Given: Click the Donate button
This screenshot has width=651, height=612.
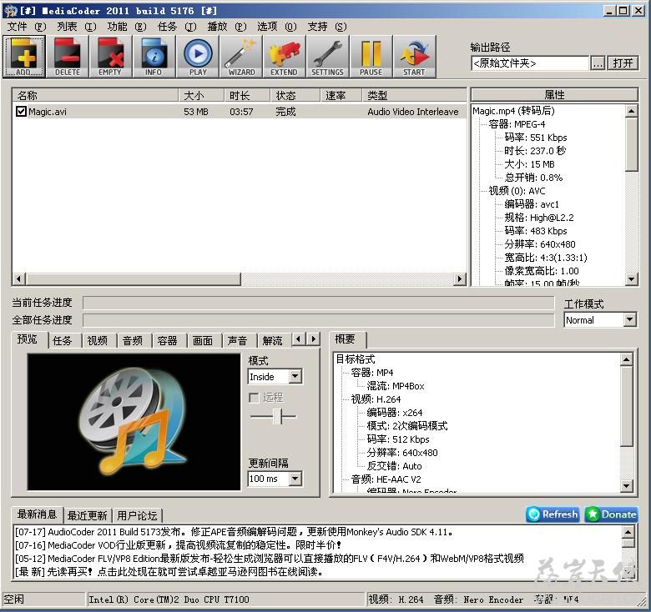Looking at the screenshot, I should click(612, 514).
